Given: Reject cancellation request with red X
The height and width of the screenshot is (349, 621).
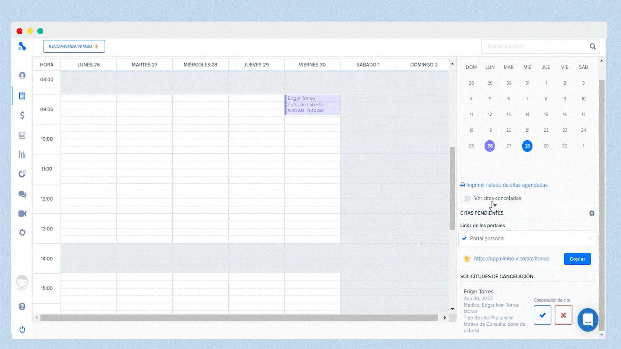Looking at the screenshot, I should coord(563,315).
